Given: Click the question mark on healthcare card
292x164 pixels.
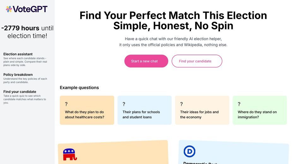Looking at the screenshot, I should tap(66, 104).
